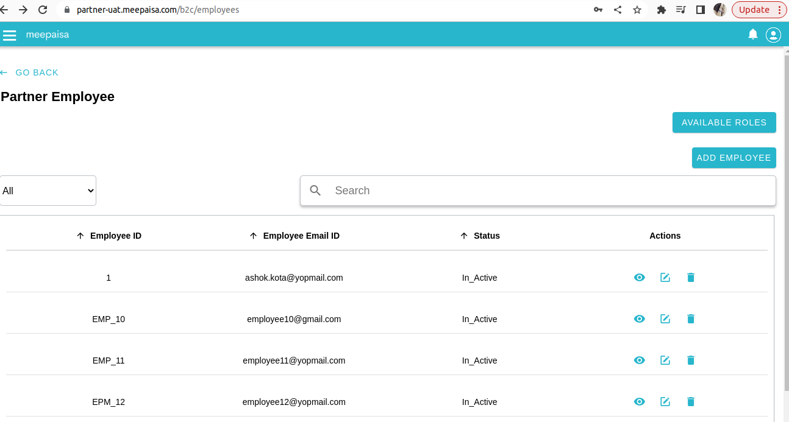Image resolution: width=789 pixels, height=422 pixels.
Task: Sort by Employee ID column arrow
Action: click(x=80, y=236)
